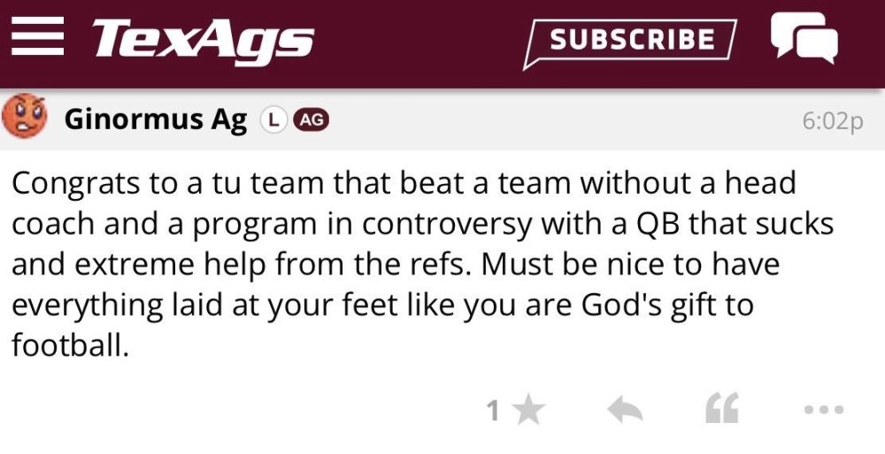The height and width of the screenshot is (454, 885).
Task: Click the circled L badge
Action: pyautogui.click(x=273, y=119)
